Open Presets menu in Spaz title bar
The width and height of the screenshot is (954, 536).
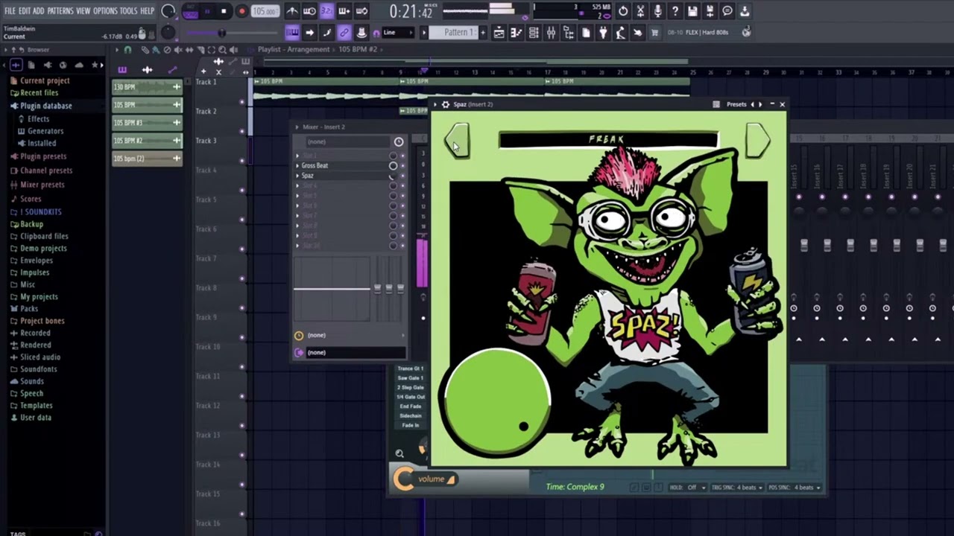tap(736, 104)
